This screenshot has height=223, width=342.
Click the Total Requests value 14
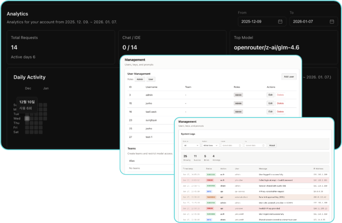[14, 47]
